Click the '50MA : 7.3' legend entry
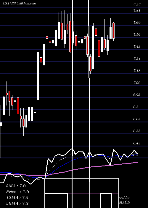 click(17, 203)
